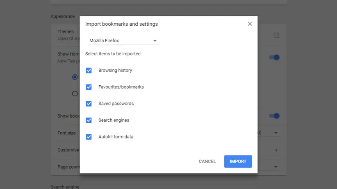Open the Page zoom dropdown arrow

tap(276, 167)
